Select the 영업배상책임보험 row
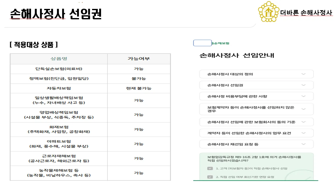 click(x=90, y=115)
